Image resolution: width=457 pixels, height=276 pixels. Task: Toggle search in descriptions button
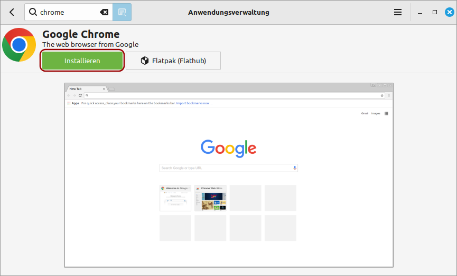(122, 12)
